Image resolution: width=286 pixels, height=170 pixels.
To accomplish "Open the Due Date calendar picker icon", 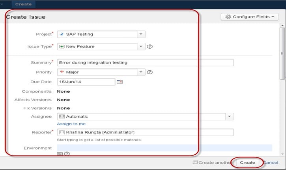I will click(x=120, y=82).
